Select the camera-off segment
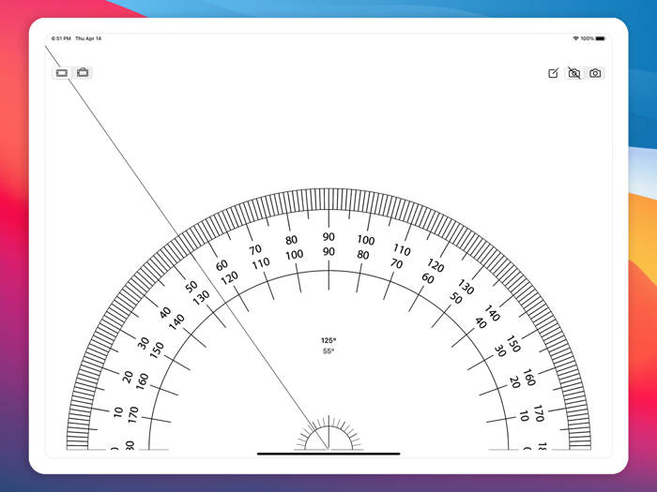Screen dimensions: 657x492 [x=574, y=73]
